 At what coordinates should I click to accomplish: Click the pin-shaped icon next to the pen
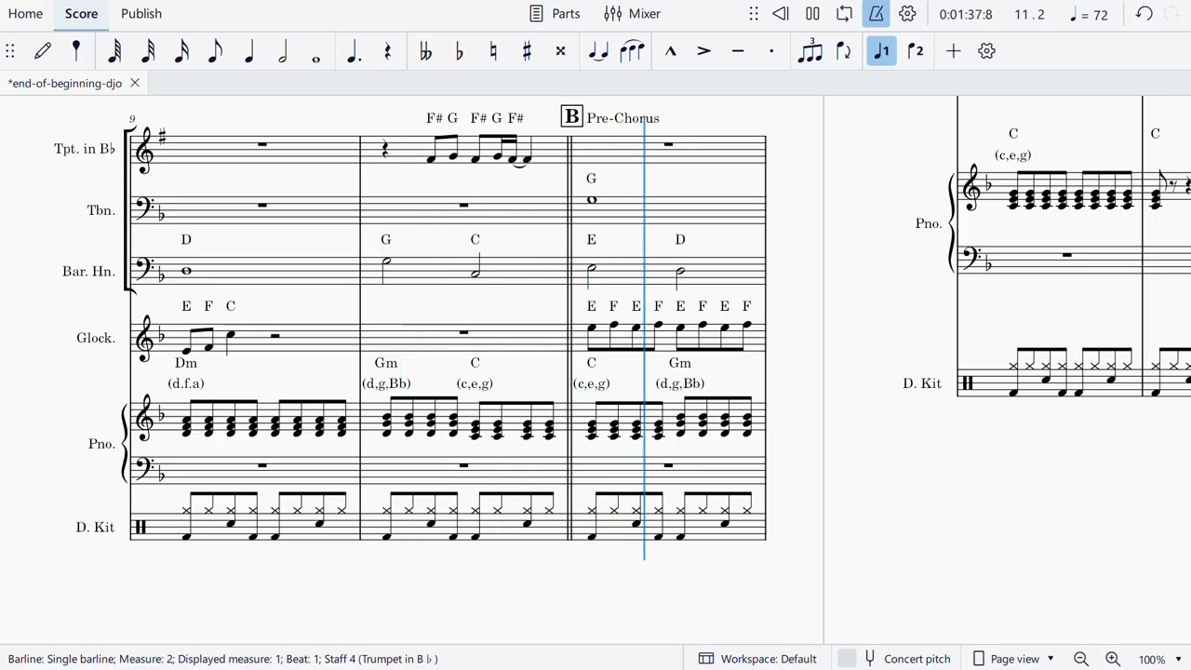pos(76,51)
